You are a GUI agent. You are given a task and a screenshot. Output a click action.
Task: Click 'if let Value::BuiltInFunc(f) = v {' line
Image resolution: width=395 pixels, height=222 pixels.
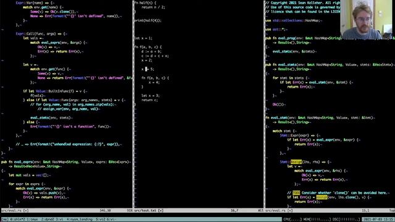(x=55, y=91)
